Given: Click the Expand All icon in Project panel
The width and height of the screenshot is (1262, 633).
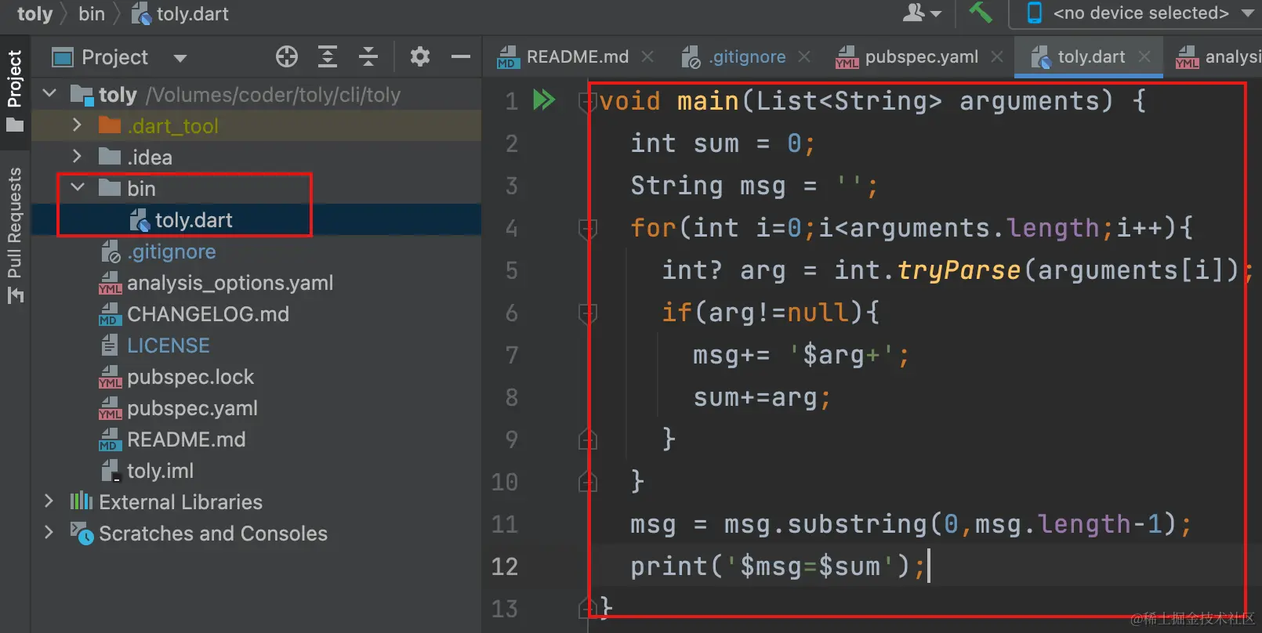Looking at the screenshot, I should [328, 56].
